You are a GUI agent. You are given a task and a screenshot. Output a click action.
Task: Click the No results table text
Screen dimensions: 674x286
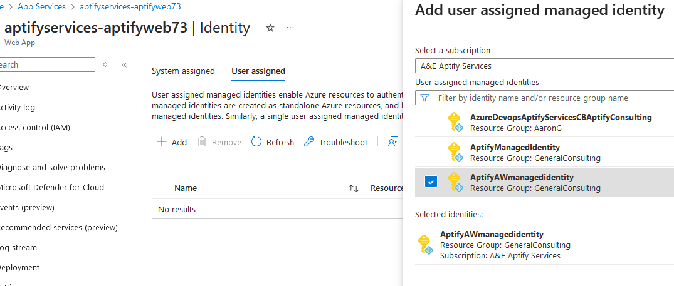tap(177, 209)
